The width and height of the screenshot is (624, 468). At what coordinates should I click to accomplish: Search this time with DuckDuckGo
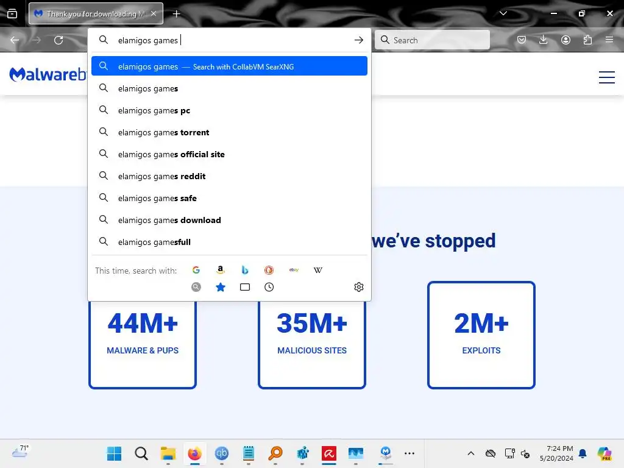[269, 270]
